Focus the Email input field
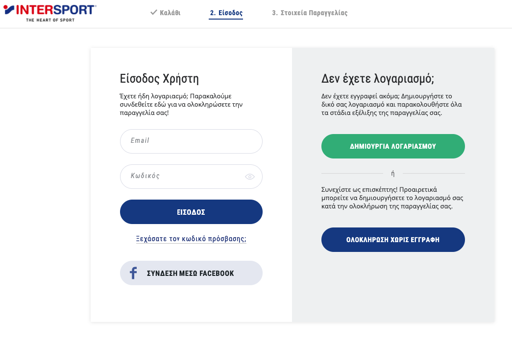512x339 pixels. coord(192,141)
